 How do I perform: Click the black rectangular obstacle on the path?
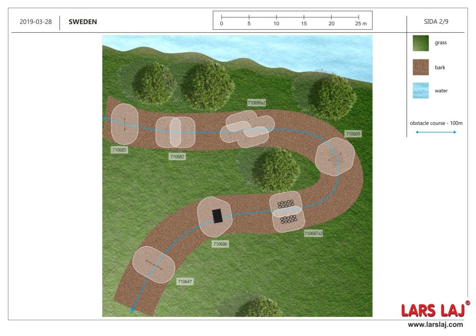click(218, 216)
